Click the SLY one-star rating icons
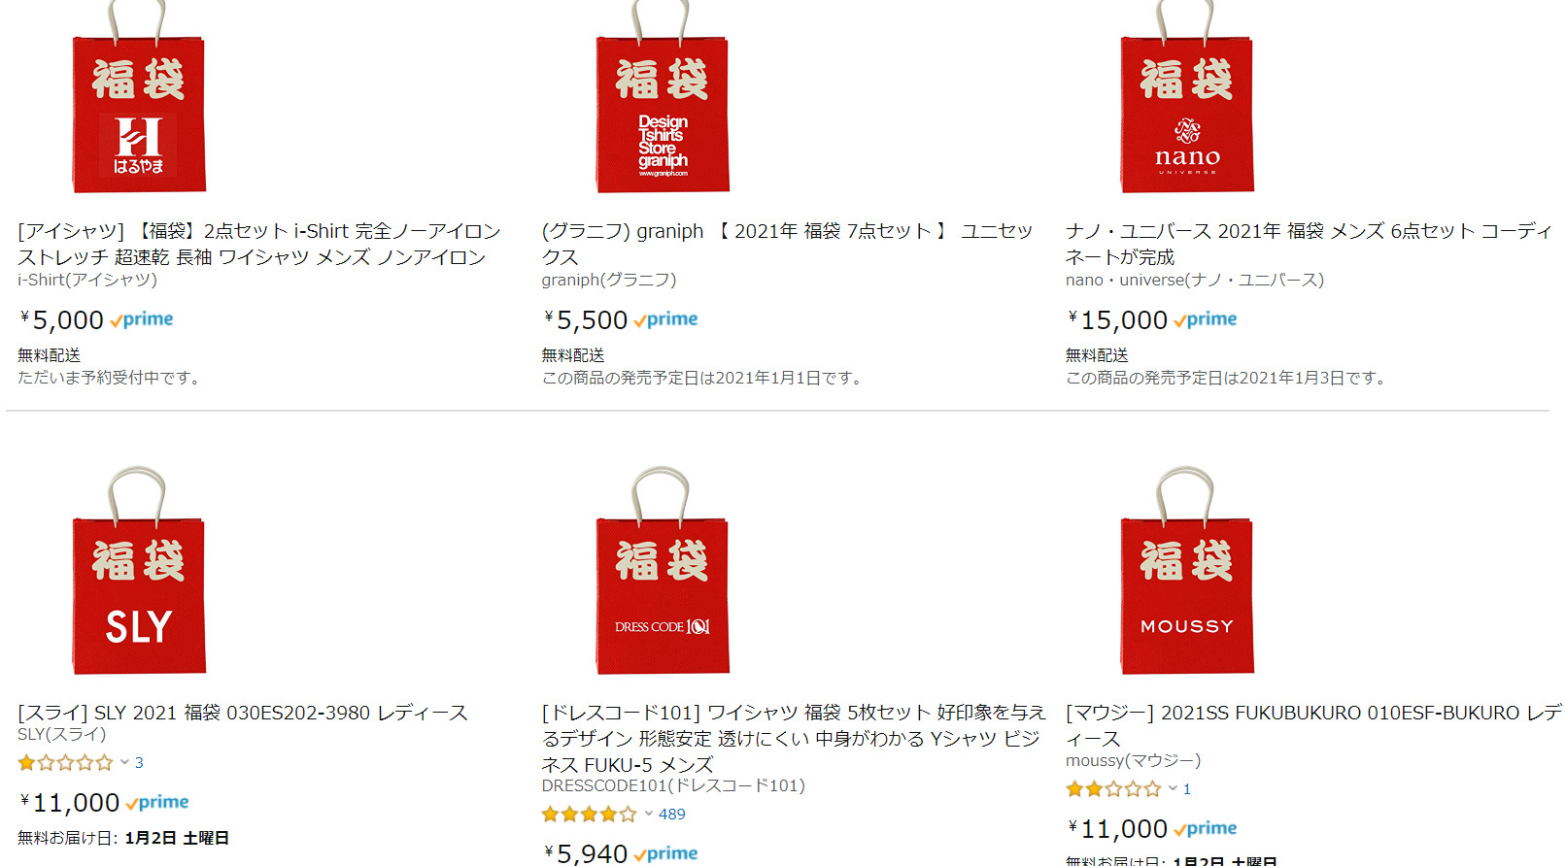1566x866 pixels. (65, 762)
